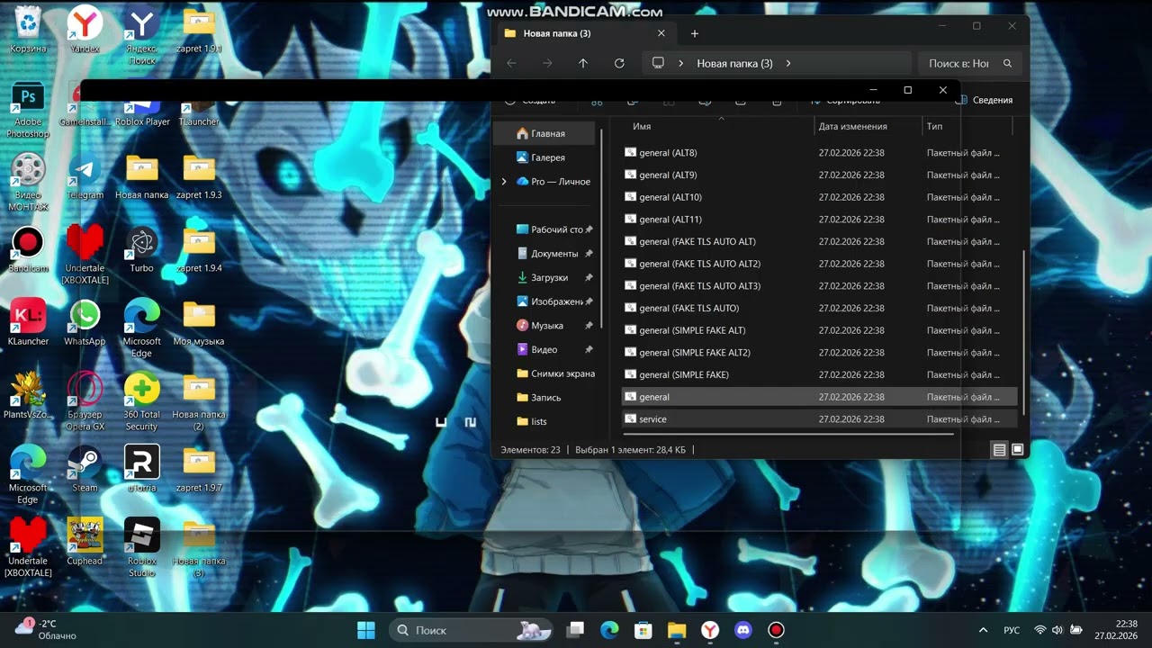Open Bandicam recorder icon in taskbar
The height and width of the screenshot is (648, 1152).
click(x=776, y=630)
